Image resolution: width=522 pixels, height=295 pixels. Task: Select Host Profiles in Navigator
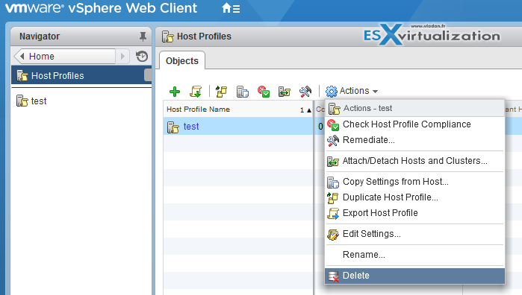tap(81, 76)
